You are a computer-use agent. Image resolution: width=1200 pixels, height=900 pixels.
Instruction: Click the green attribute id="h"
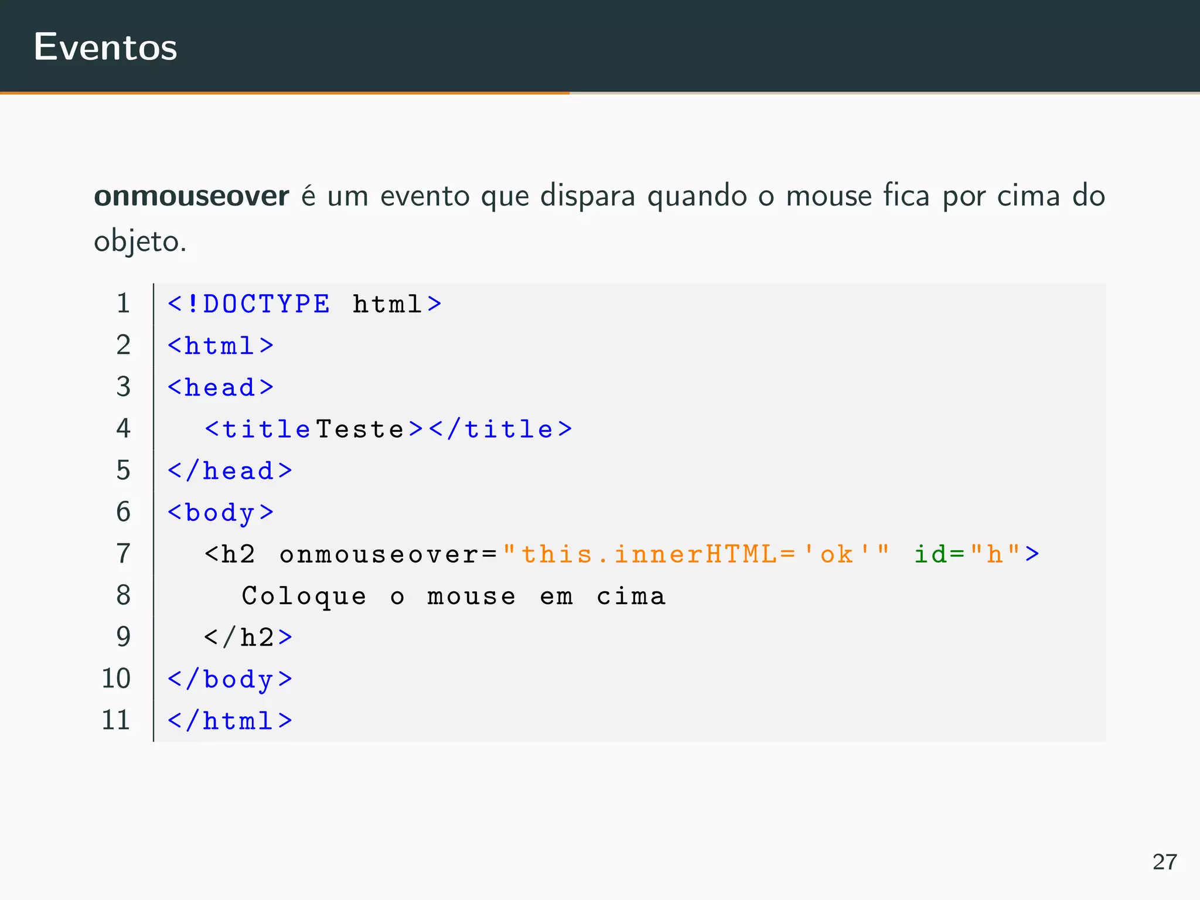coord(967,554)
